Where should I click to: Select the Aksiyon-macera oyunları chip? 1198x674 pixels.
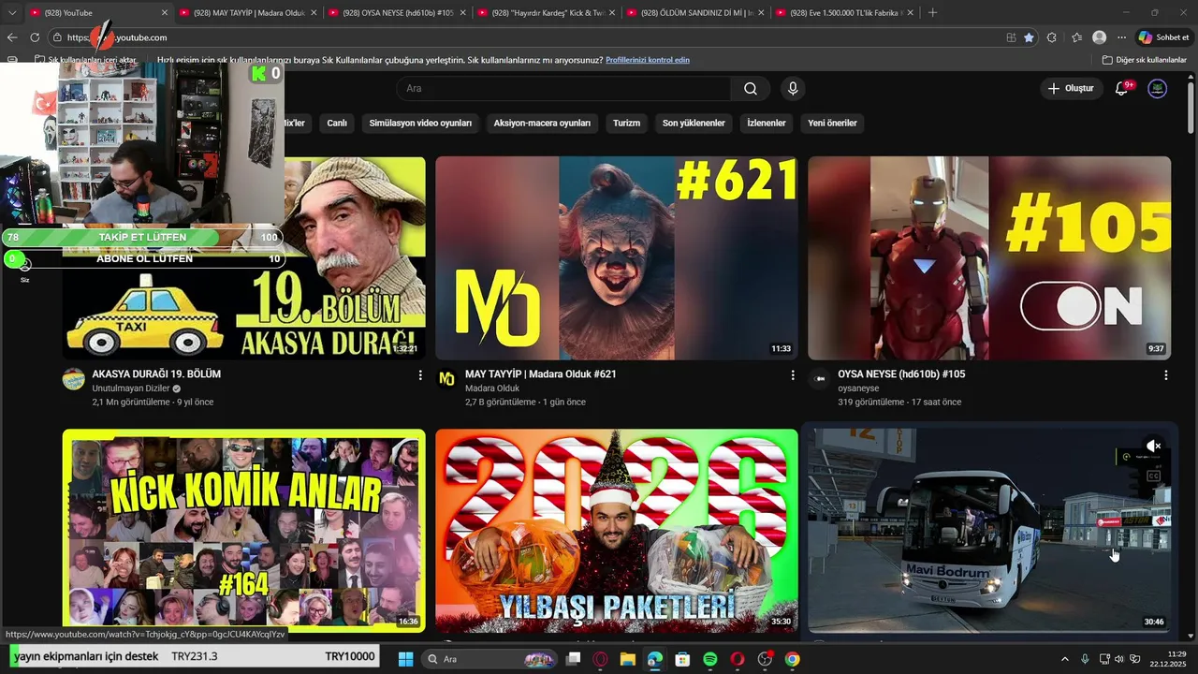coord(542,123)
